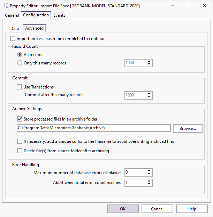Increase the Only this many records value
213x217 pixels.
point(149,61)
